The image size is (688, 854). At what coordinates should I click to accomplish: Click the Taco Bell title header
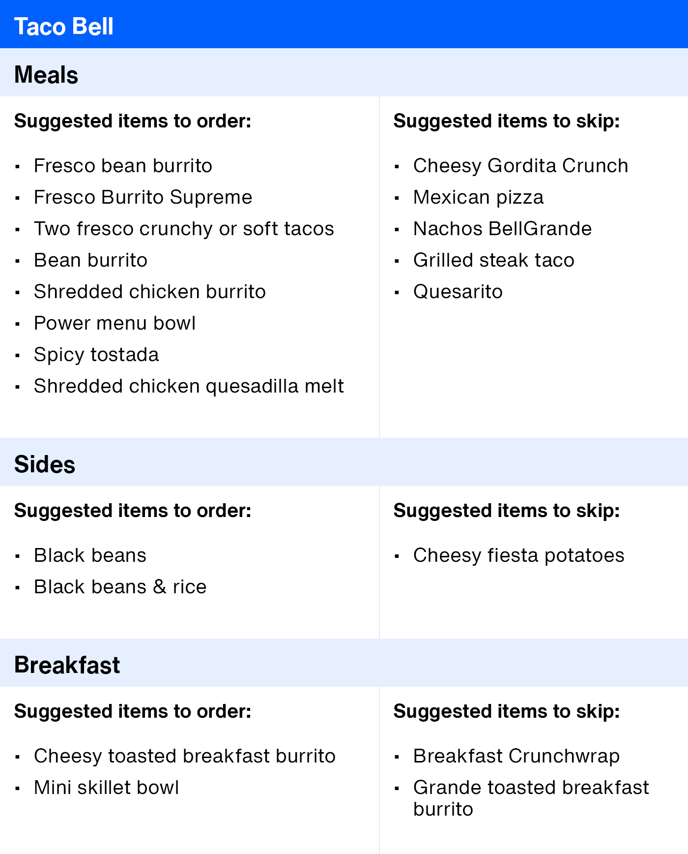click(64, 27)
